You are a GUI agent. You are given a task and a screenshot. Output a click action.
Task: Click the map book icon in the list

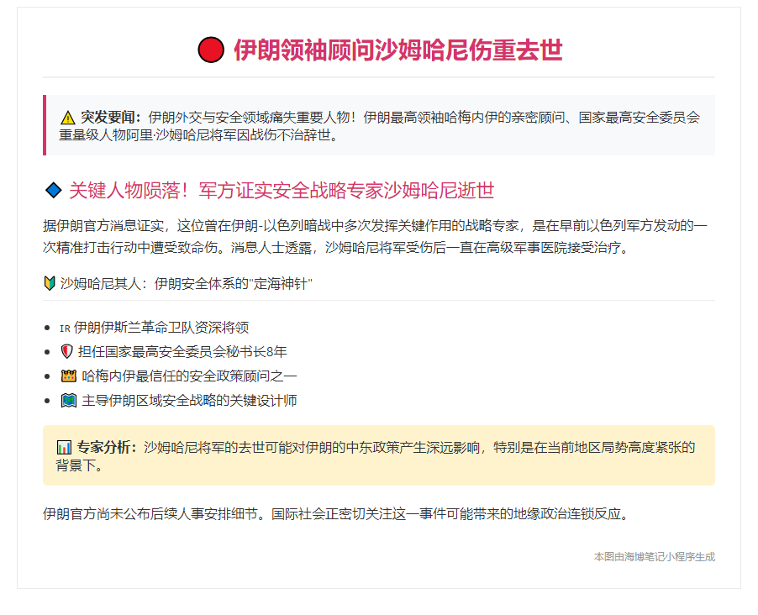click(x=68, y=401)
